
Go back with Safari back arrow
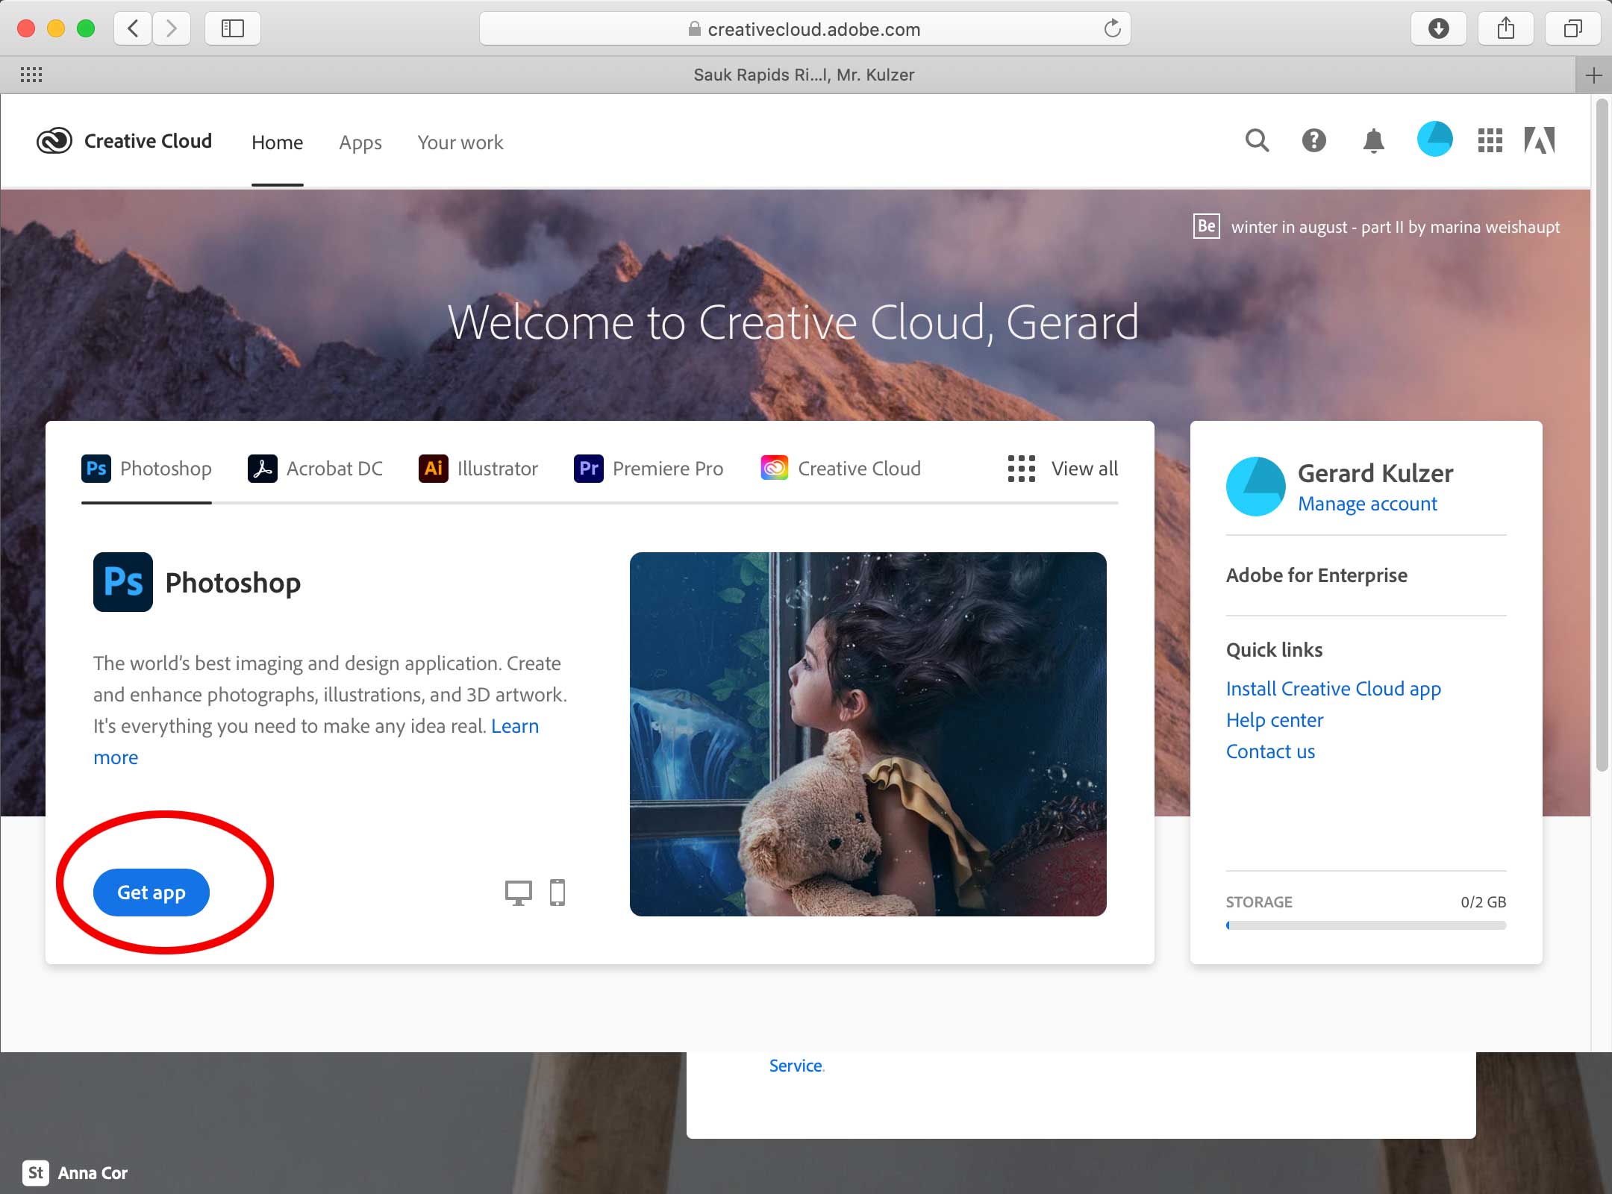point(133,28)
